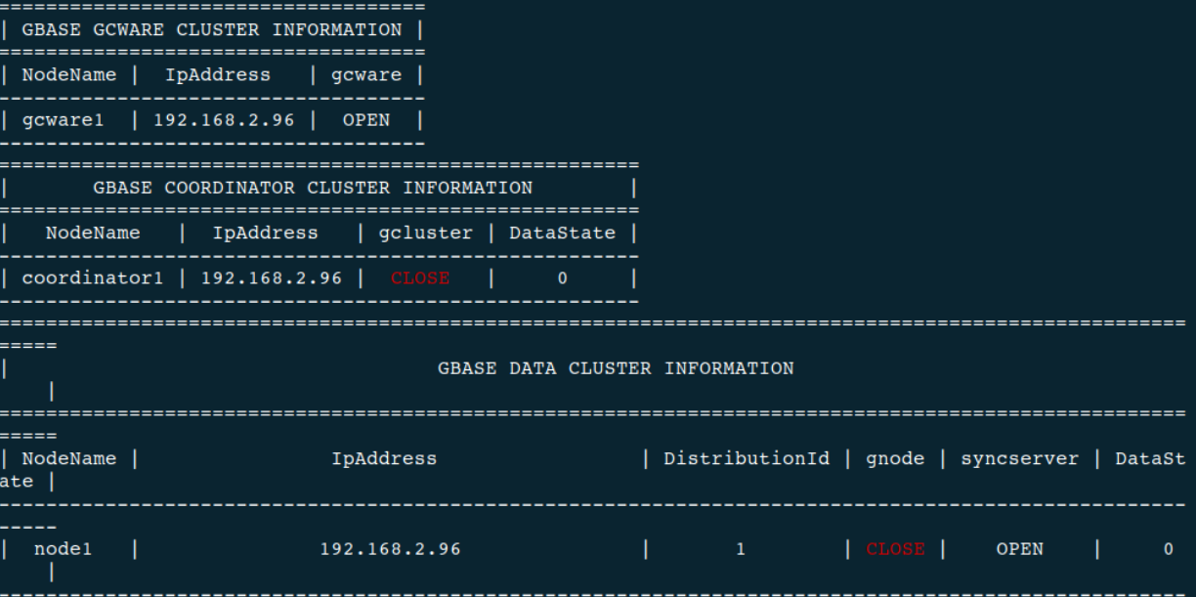This screenshot has width=1196, height=597.
Task: Select node1's IP address 192.168.2.96
Action: click(x=391, y=549)
